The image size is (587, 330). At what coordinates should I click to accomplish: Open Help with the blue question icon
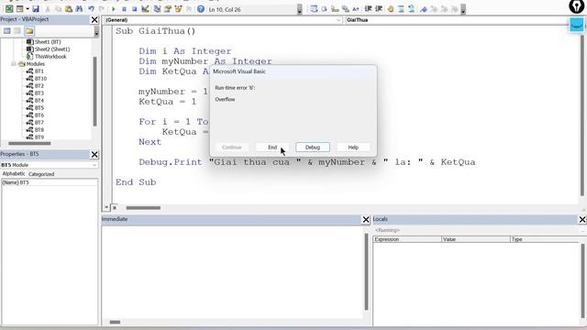201,9
